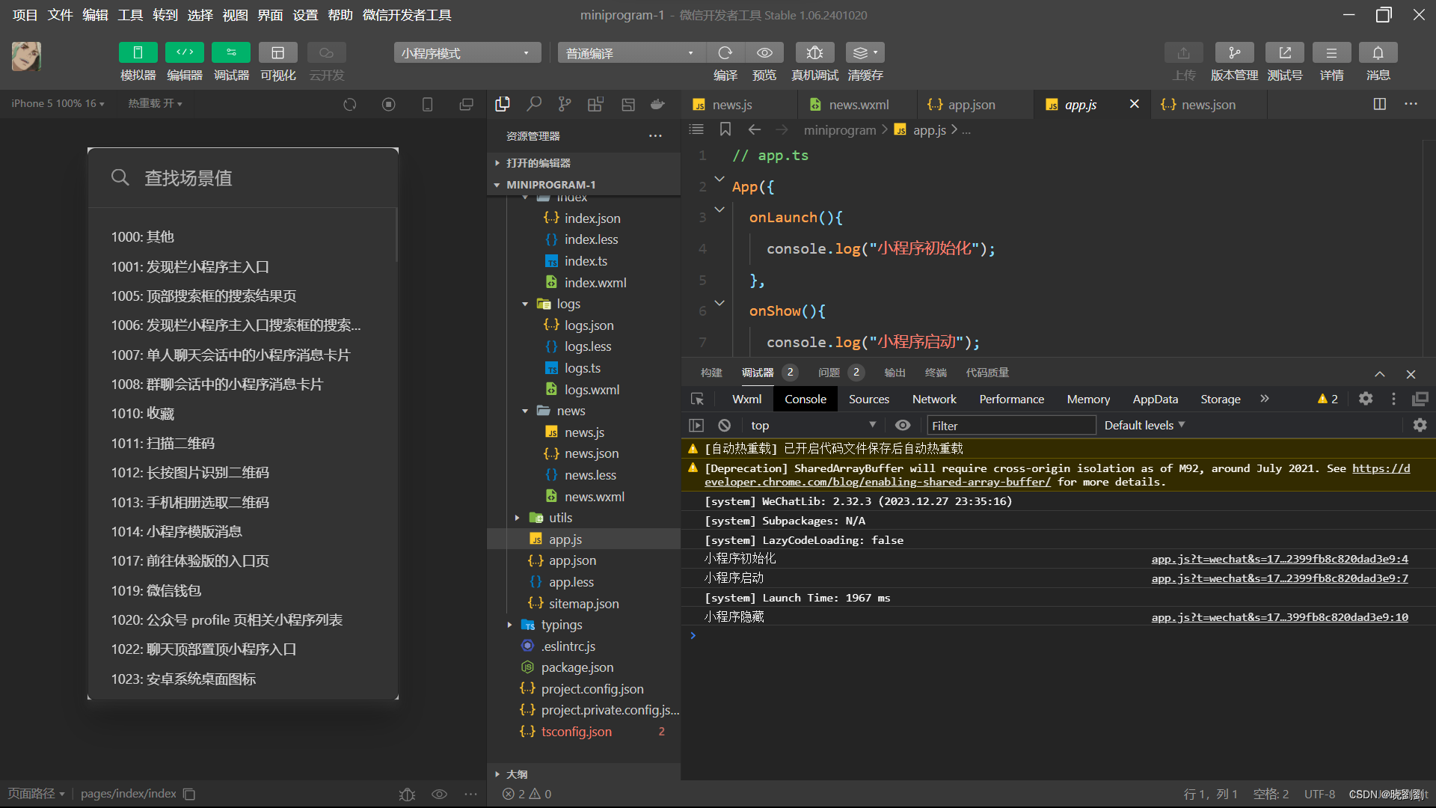Screen dimensions: 1436x808
Task: Switch to the Network tab
Action: point(933,400)
